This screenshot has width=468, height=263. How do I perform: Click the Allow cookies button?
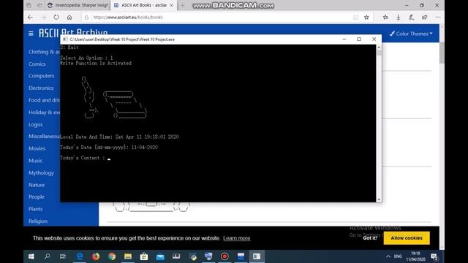point(407,238)
